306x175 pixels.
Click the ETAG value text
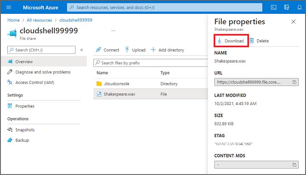pos(233,144)
